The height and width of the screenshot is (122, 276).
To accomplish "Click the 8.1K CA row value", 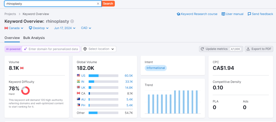I will [130, 94].
